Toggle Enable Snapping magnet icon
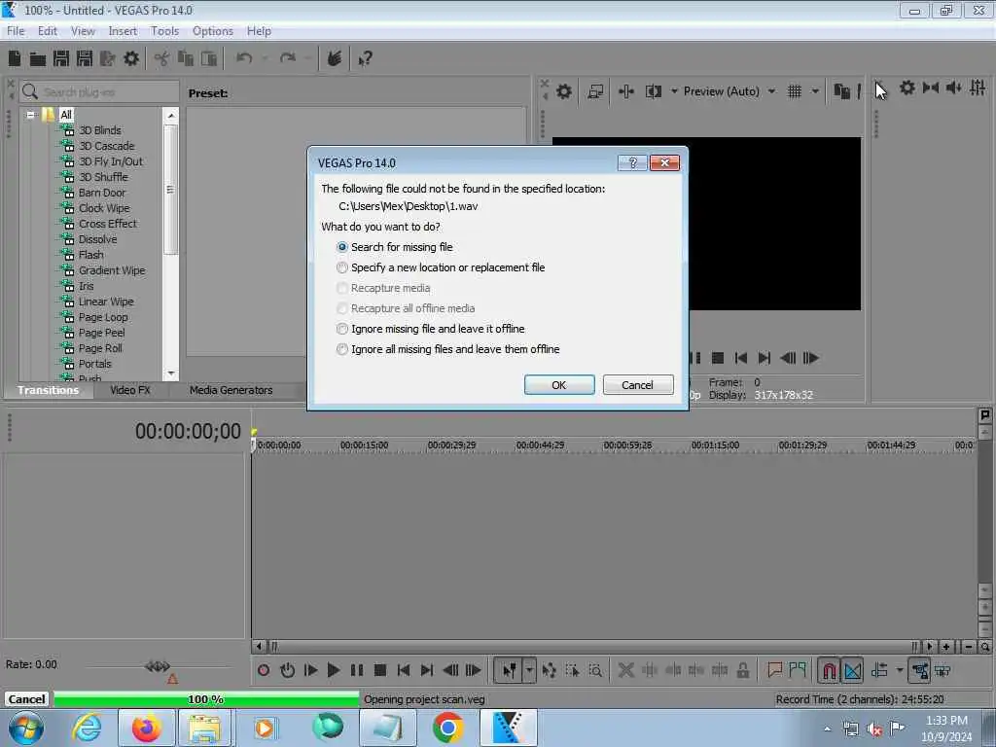 click(829, 670)
